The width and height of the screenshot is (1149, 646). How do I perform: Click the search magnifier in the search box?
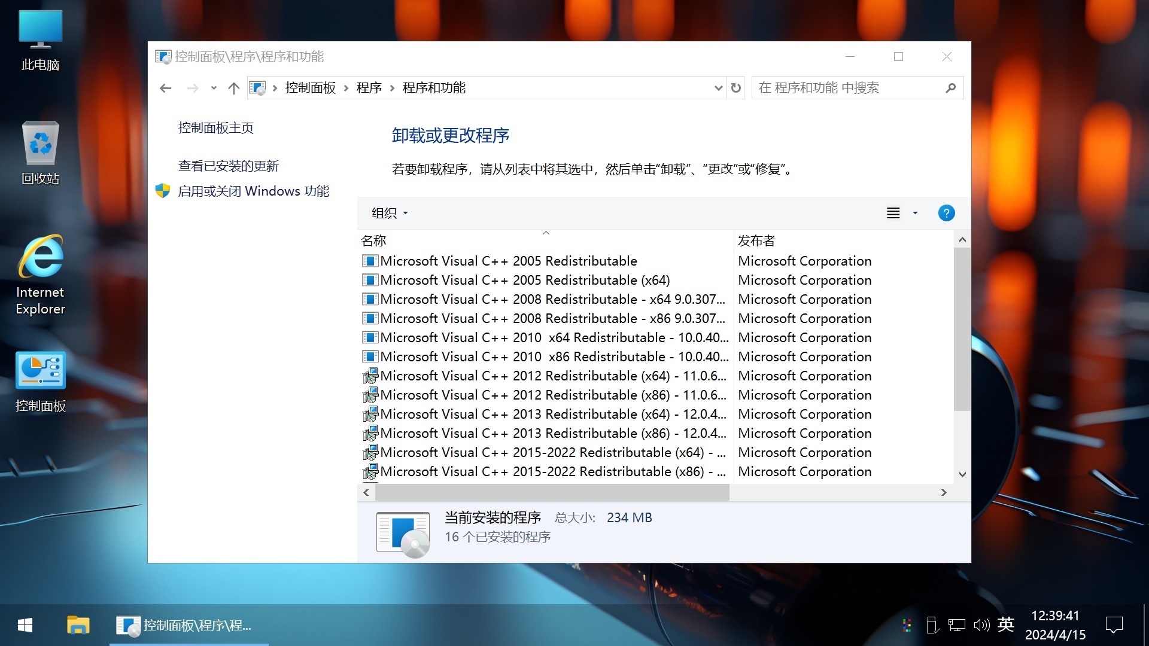click(x=950, y=87)
